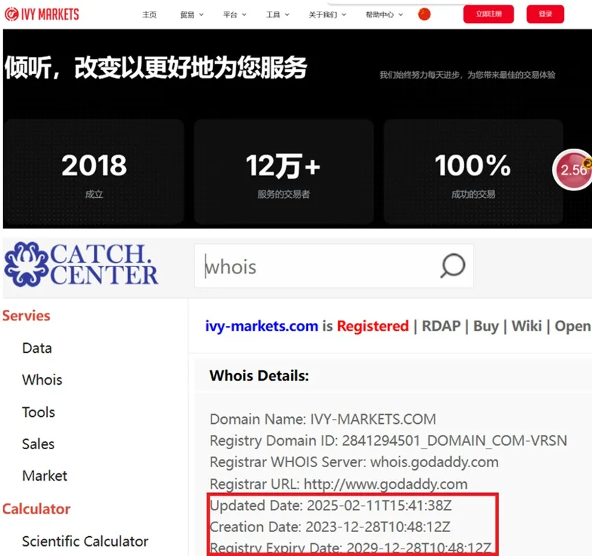592x556 pixels.
Task: Open the Tools sidebar item
Action: 38,412
